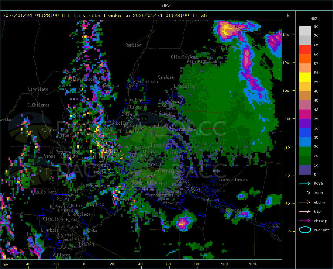Screen dimensions: 333x269
Task: Click the 'dBZ' title at the top center
Action: click(x=166, y=6)
